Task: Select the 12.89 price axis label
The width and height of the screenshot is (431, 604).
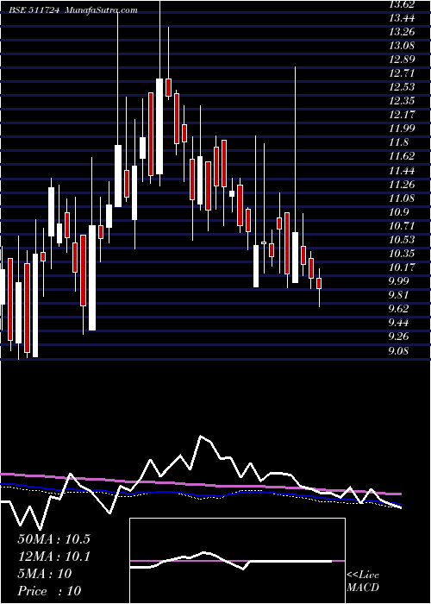Action: [402, 60]
